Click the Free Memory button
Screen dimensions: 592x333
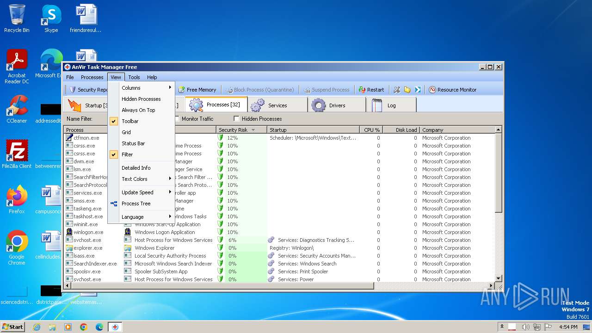(x=197, y=90)
